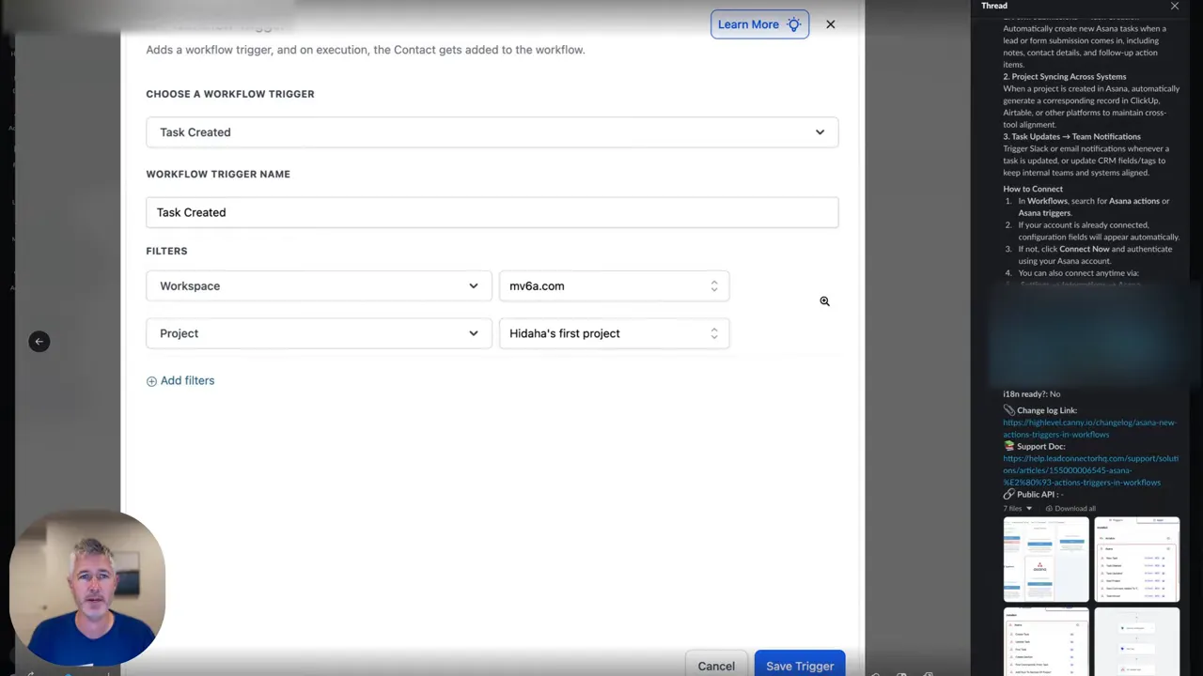Click the back arrow circle icon

point(39,342)
